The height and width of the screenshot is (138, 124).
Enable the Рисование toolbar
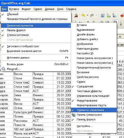(x=94, y=72)
